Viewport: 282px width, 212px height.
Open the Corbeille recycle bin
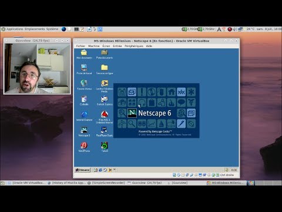pyautogui.click(x=84, y=101)
